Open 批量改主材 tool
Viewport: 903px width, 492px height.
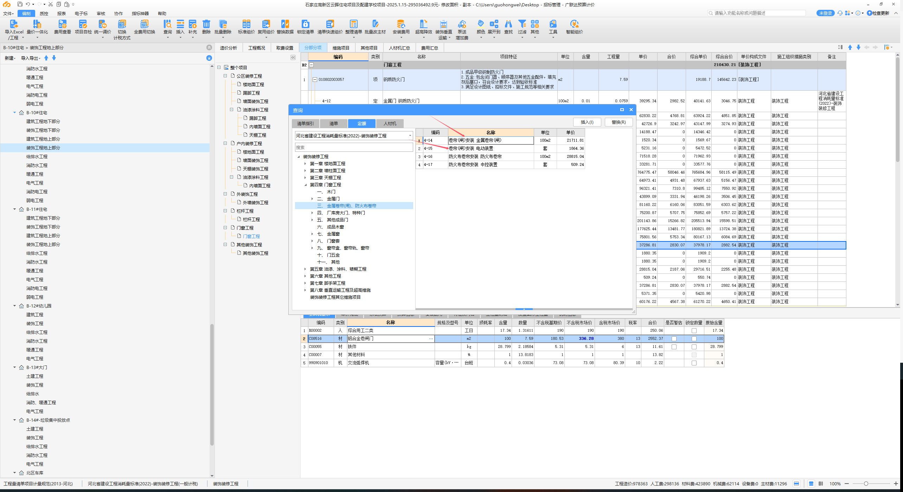pyautogui.click(x=375, y=27)
